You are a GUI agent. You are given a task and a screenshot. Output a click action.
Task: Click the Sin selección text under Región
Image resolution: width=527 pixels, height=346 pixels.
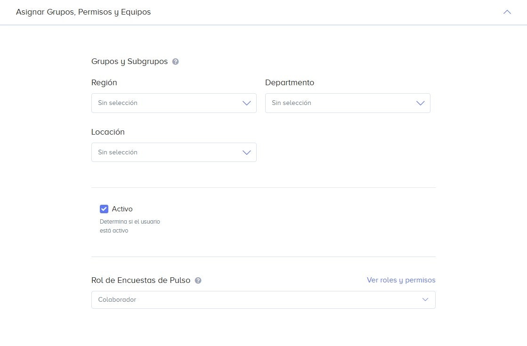(x=118, y=103)
